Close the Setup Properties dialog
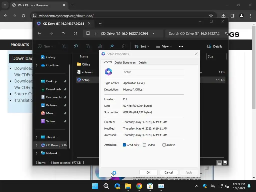The image size is (256, 192). pyautogui.click(x=196, y=54)
